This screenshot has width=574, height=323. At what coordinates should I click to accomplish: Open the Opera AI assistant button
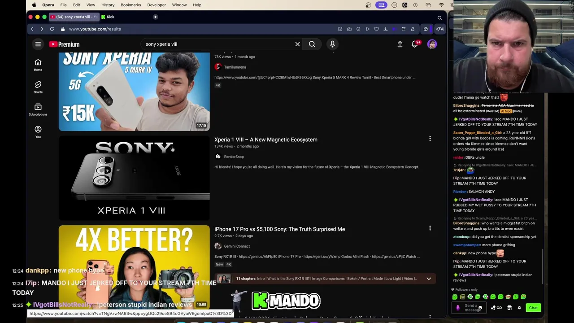(440, 29)
